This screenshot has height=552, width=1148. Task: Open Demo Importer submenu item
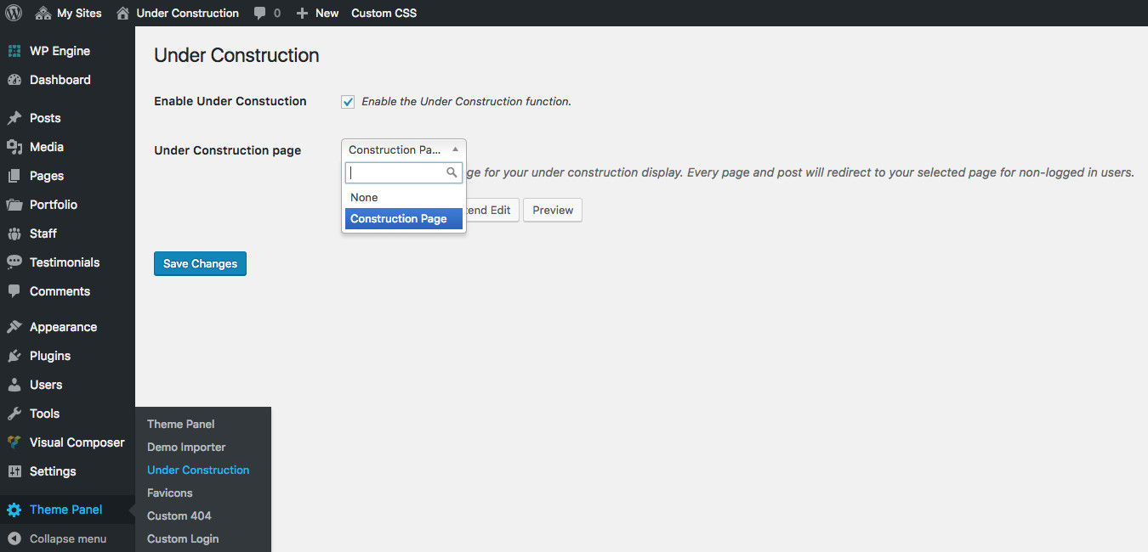(x=186, y=447)
